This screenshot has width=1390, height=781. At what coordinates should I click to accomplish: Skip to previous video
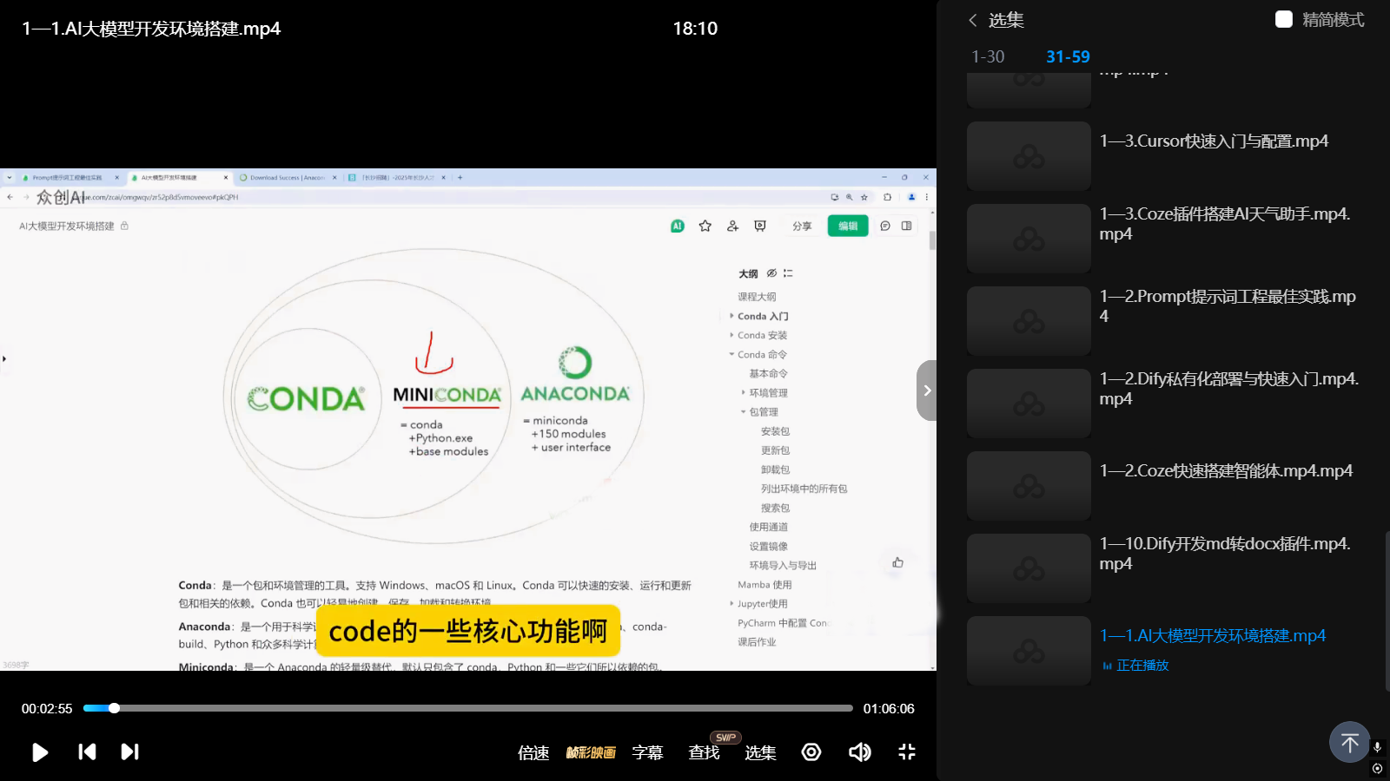[87, 752]
